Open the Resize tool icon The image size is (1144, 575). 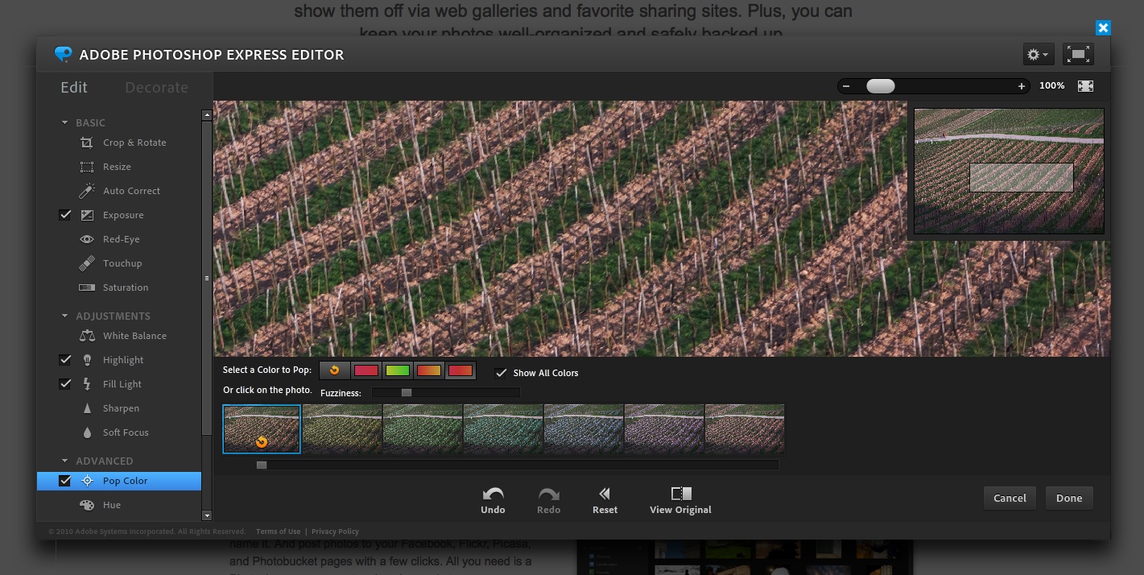point(87,167)
